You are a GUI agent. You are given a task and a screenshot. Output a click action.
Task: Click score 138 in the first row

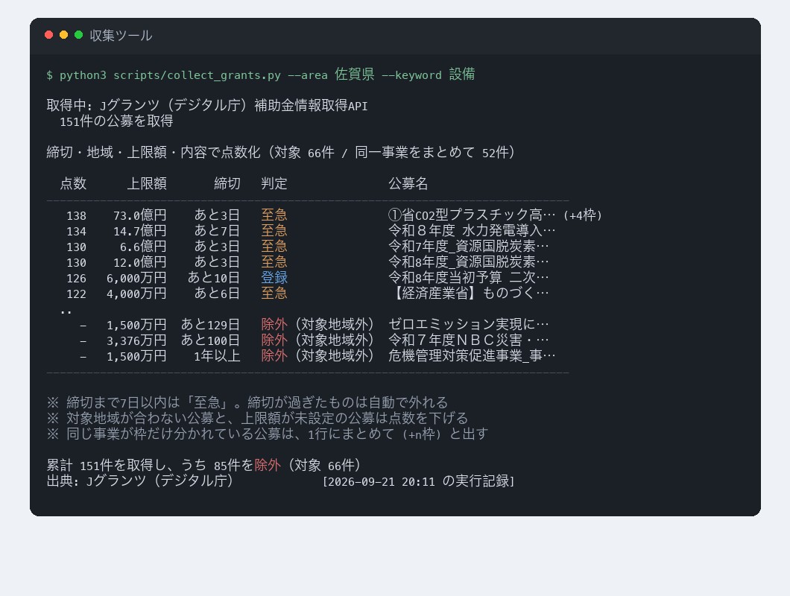click(x=77, y=215)
